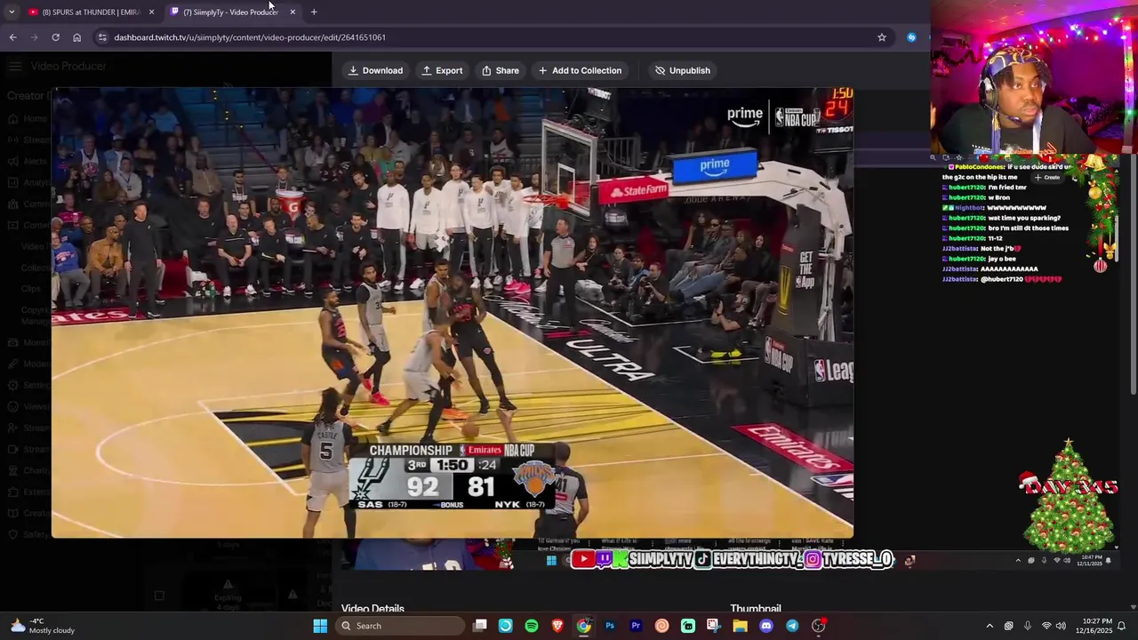Click the Export button
Screen dimensions: 1138x640
click(x=442, y=70)
